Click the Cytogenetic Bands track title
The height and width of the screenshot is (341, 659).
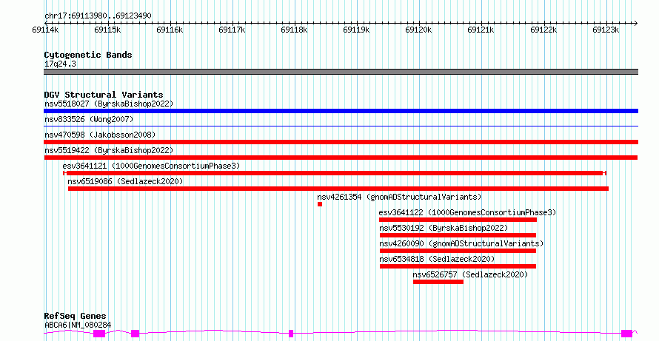pos(88,55)
